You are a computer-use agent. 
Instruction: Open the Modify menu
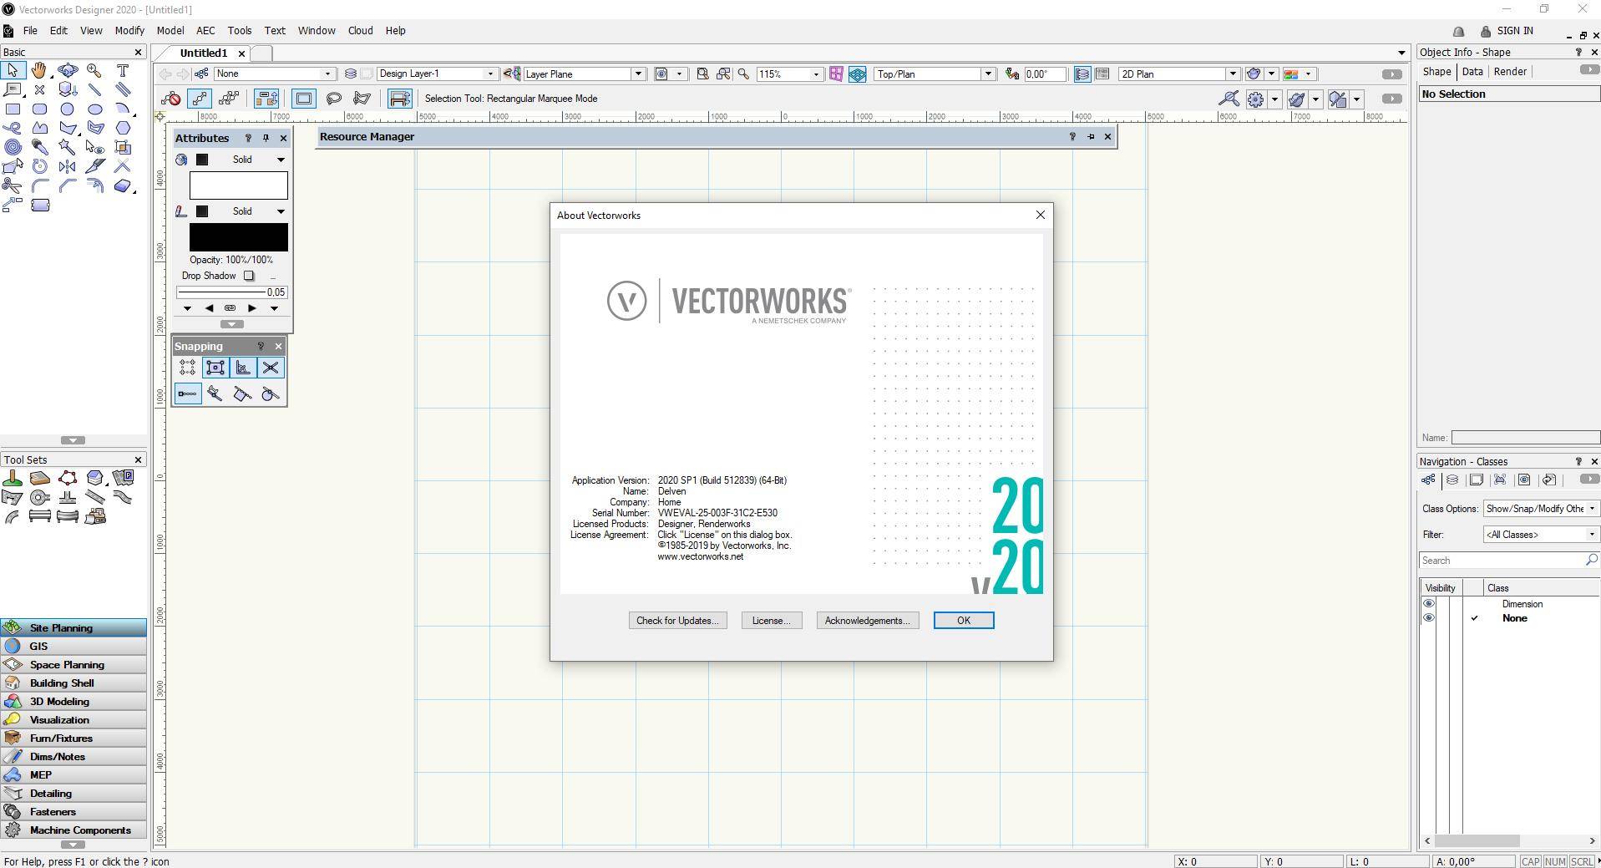[x=129, y=30]
